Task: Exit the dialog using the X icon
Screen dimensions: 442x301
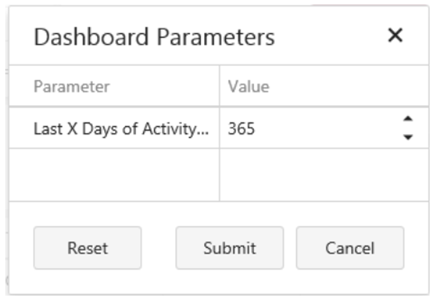Action: pyautogui.click(x=395, y=36)
